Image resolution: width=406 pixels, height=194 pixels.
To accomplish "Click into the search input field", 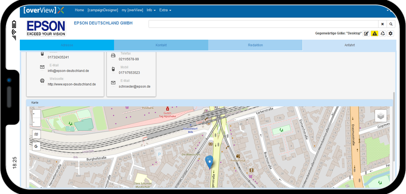I will pyautogui.click(x=263, y=24).
